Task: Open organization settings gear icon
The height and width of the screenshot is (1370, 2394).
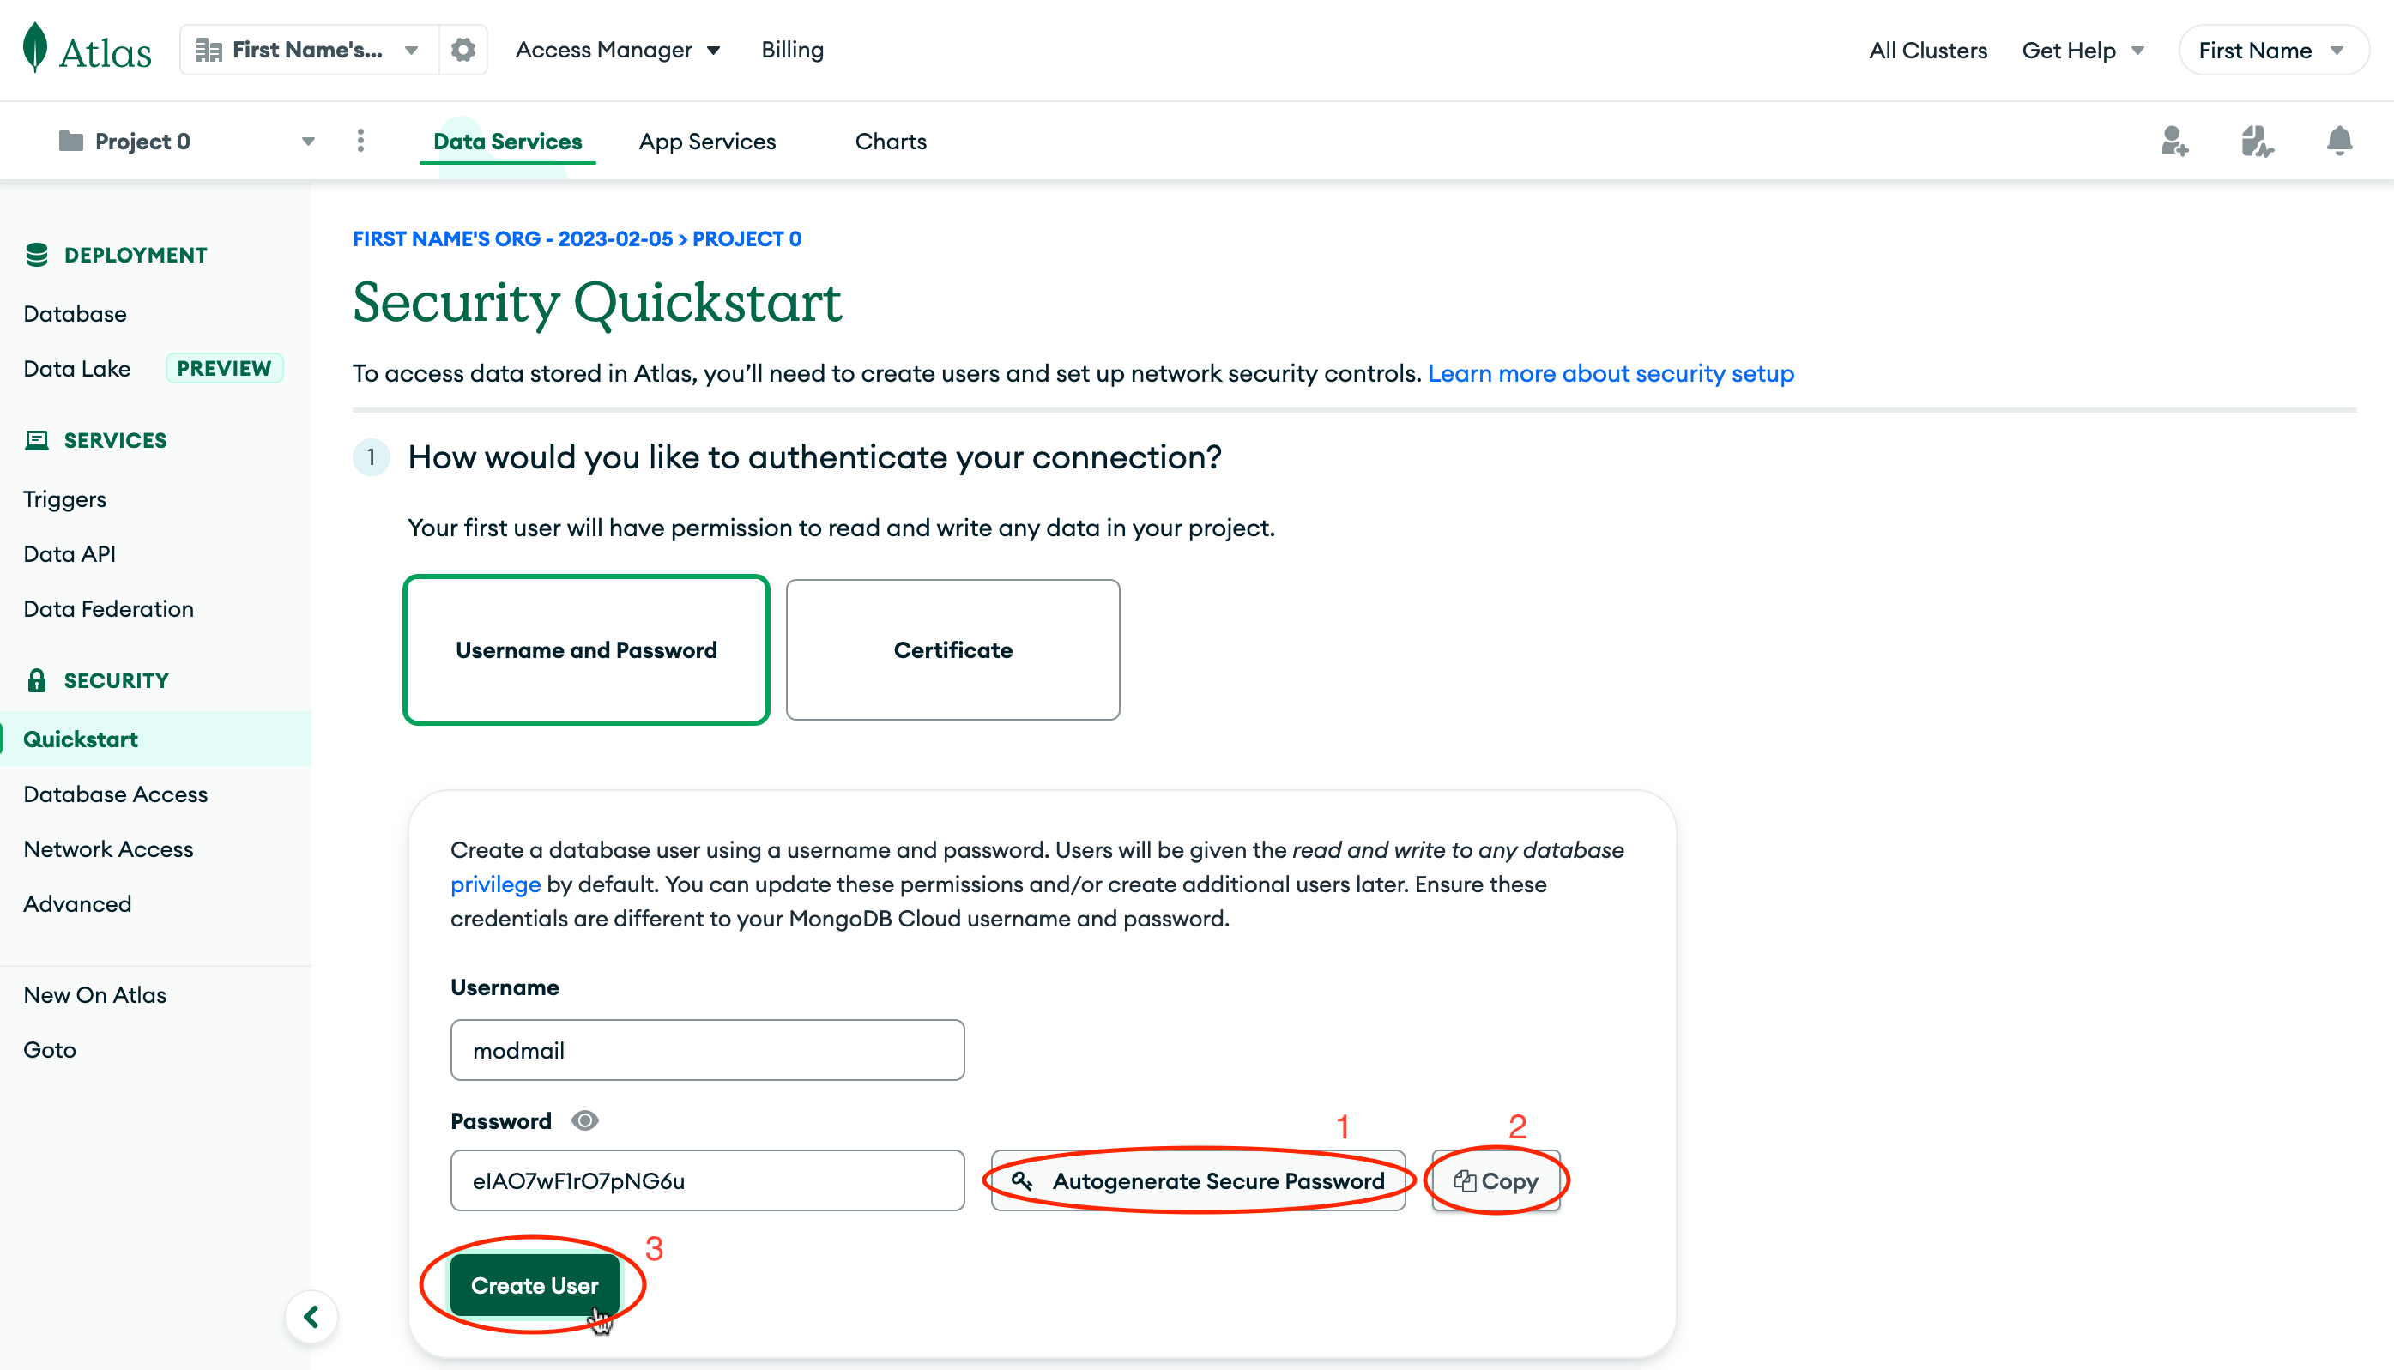Action: [462, 49]
